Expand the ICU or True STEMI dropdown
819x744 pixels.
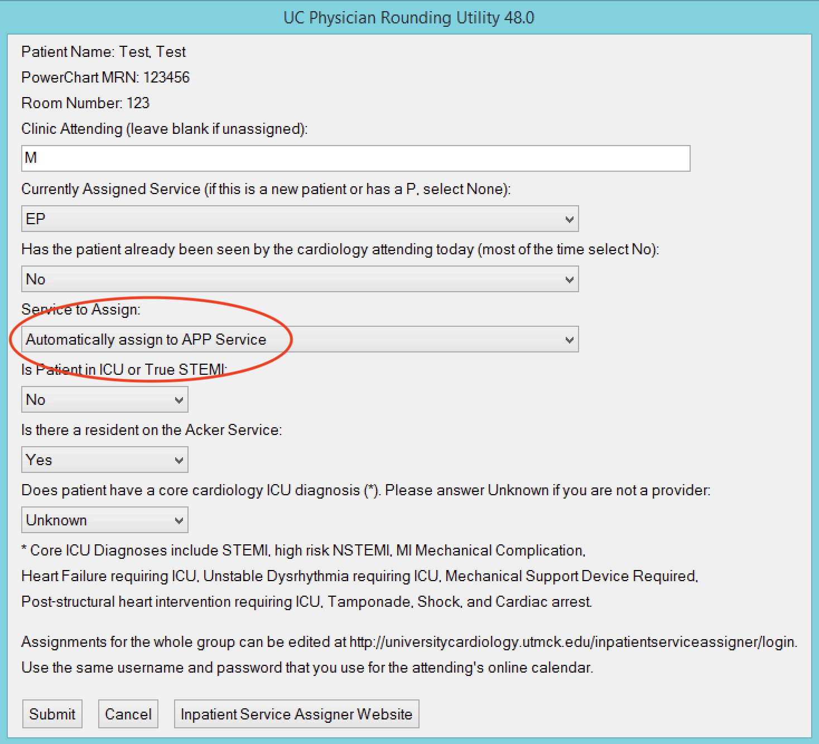tap(104, 399)
